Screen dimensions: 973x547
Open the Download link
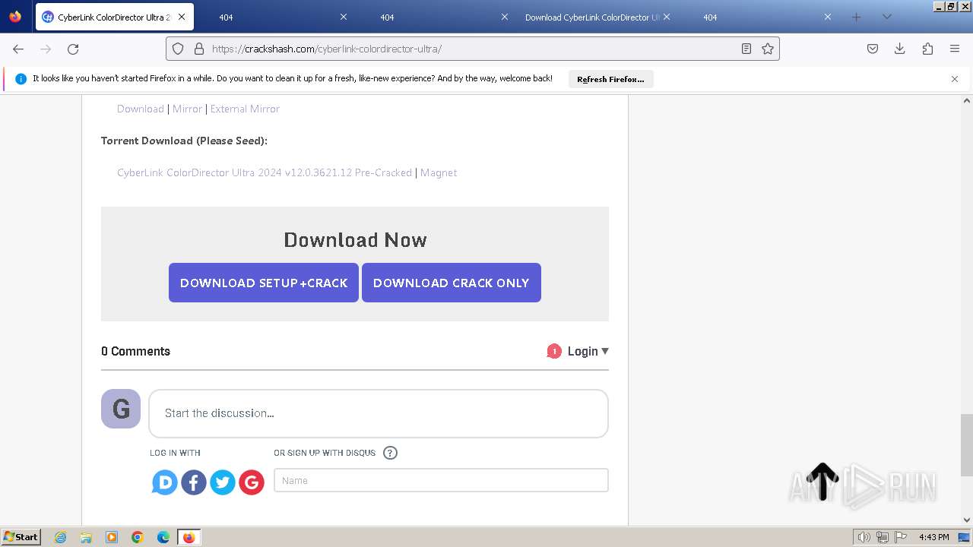[x=141, y=109]
